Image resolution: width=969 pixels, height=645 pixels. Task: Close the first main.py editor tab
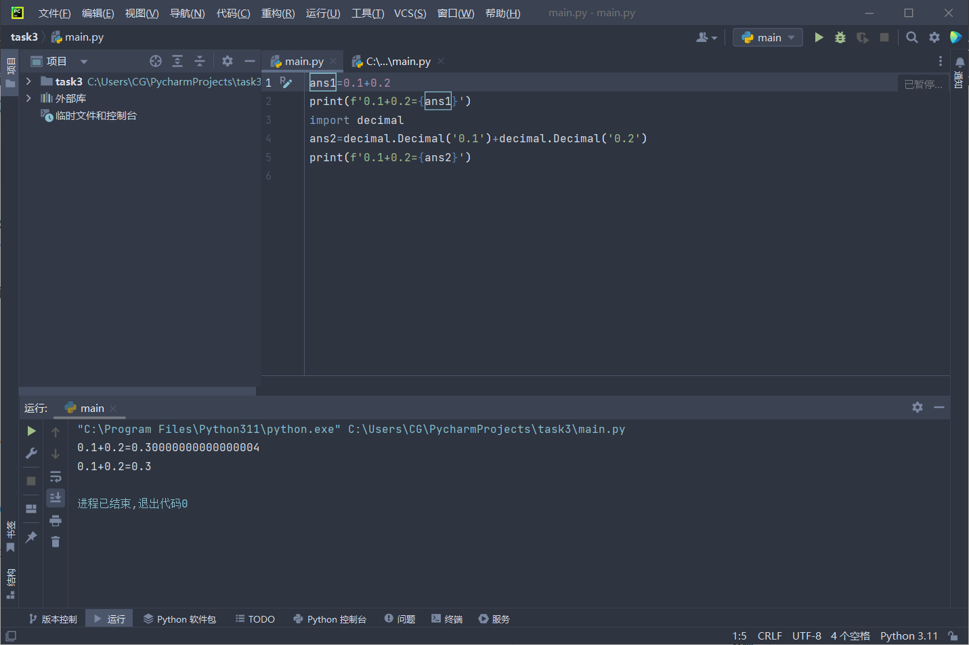(333, 61)
